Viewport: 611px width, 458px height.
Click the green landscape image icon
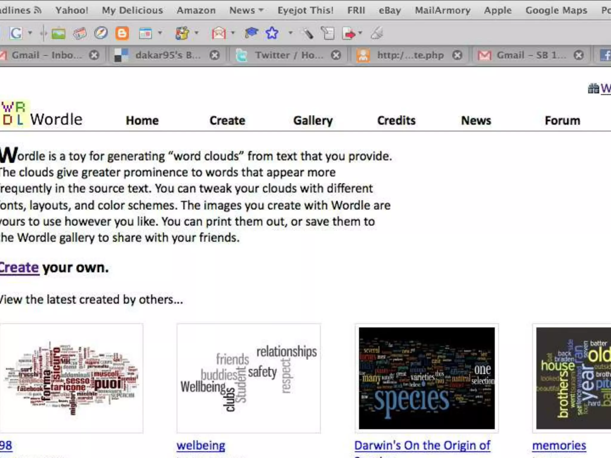tap(58, 33)
